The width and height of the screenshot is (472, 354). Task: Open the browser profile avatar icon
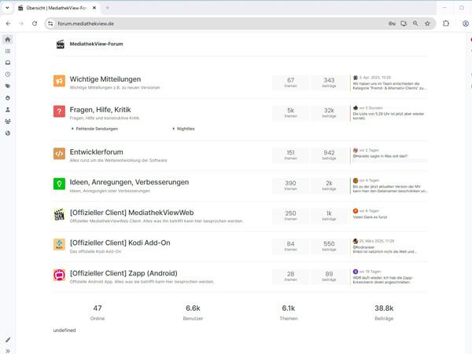[x=466, y=24]
